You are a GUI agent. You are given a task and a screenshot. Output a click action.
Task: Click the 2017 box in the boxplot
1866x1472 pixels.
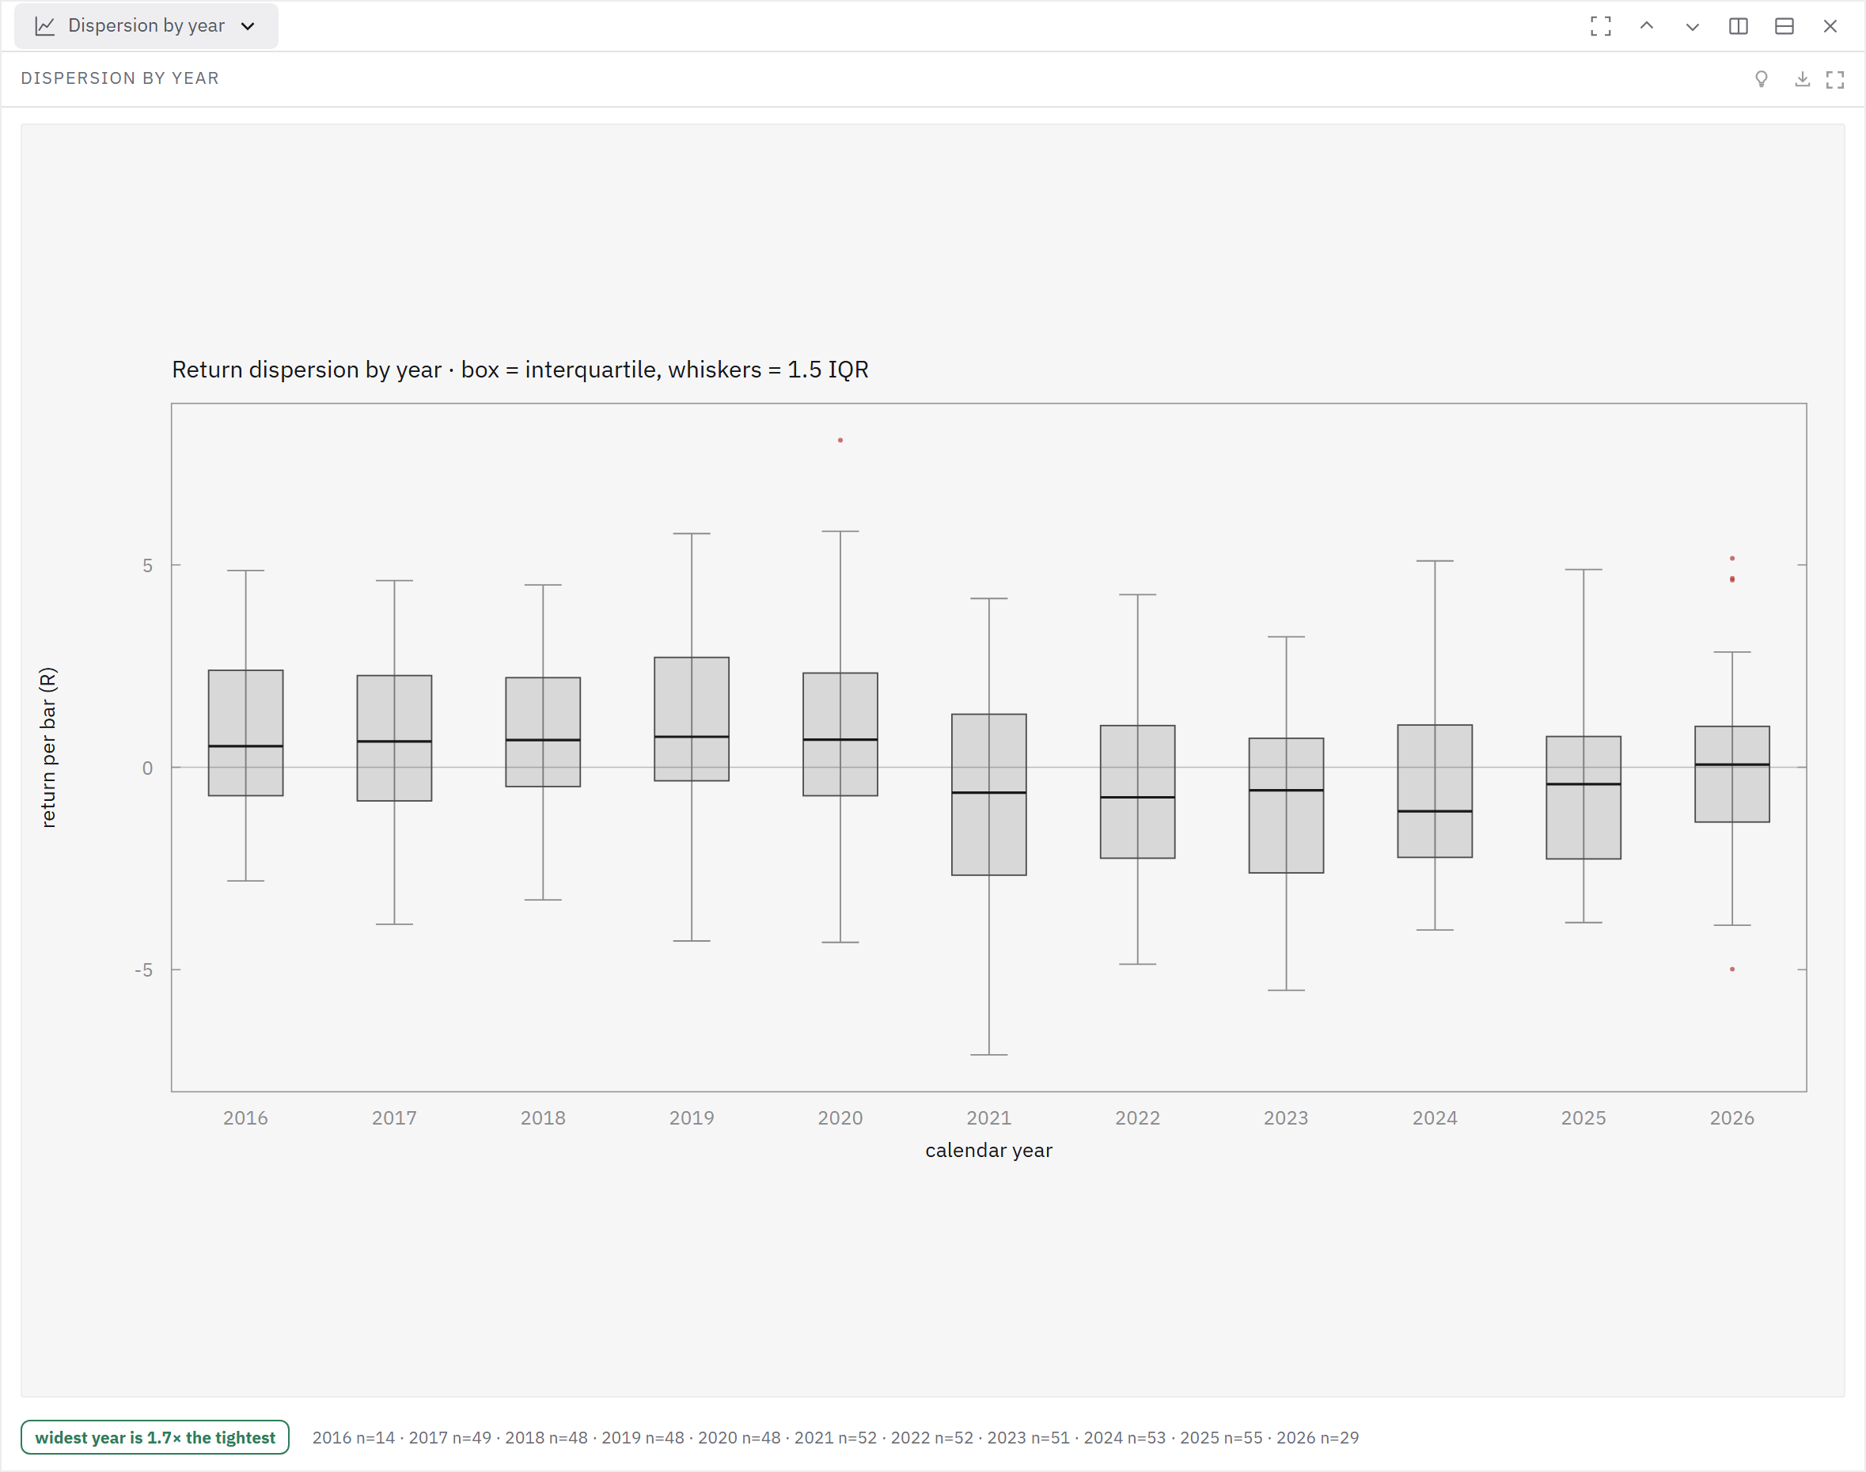click(394, 738)
